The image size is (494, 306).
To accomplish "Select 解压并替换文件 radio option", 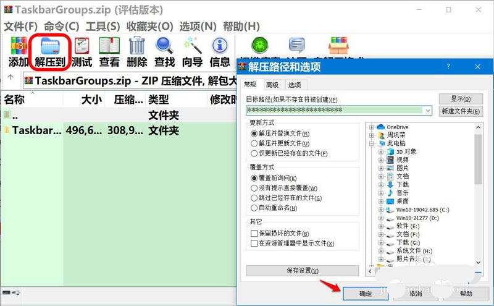I will 280,134.
